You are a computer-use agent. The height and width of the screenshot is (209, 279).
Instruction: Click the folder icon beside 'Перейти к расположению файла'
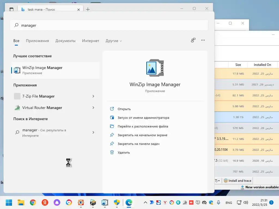(112, 126)
